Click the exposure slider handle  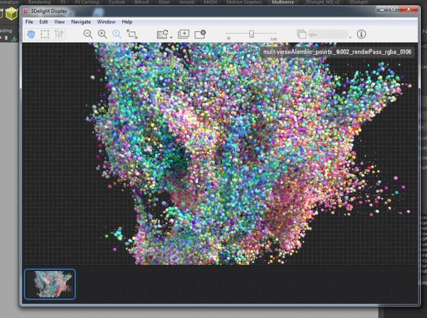[252, 34]
